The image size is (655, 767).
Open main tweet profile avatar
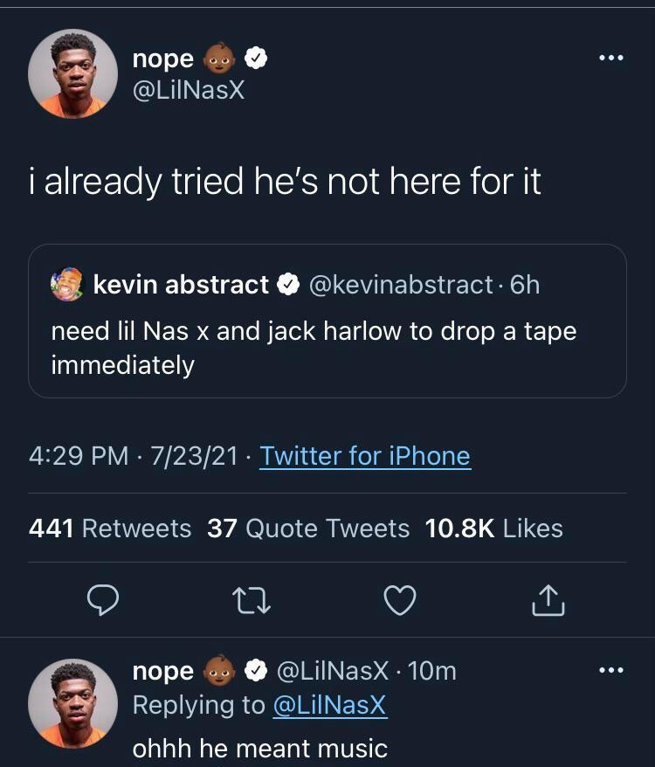pyautogui.click(x=72, y=73)
